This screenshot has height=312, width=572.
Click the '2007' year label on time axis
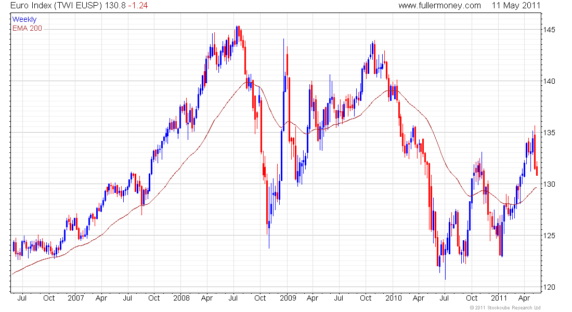pos(76,298)
